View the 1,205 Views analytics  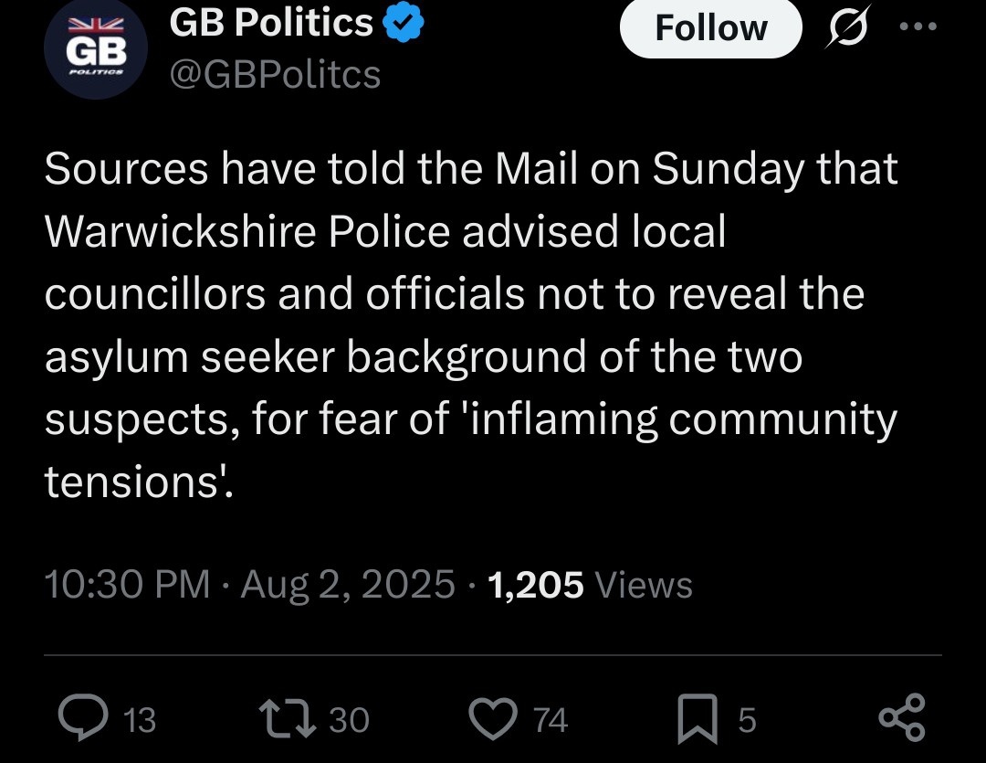(591, 584)
